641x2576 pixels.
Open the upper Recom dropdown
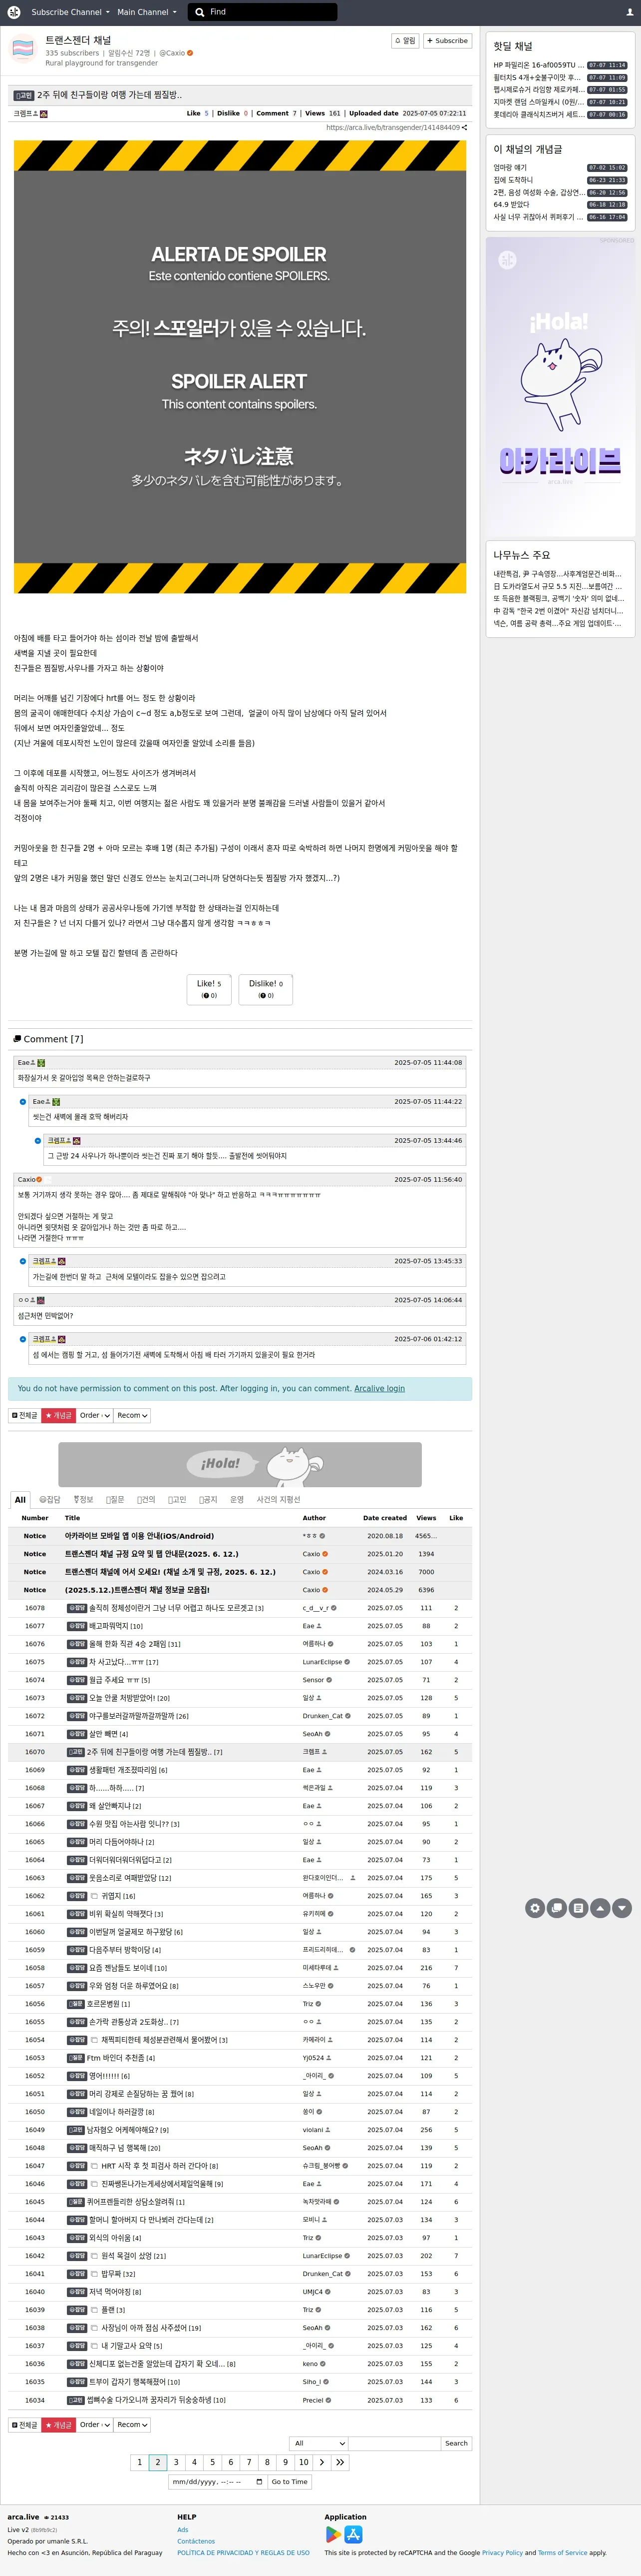click(133, 1415)
